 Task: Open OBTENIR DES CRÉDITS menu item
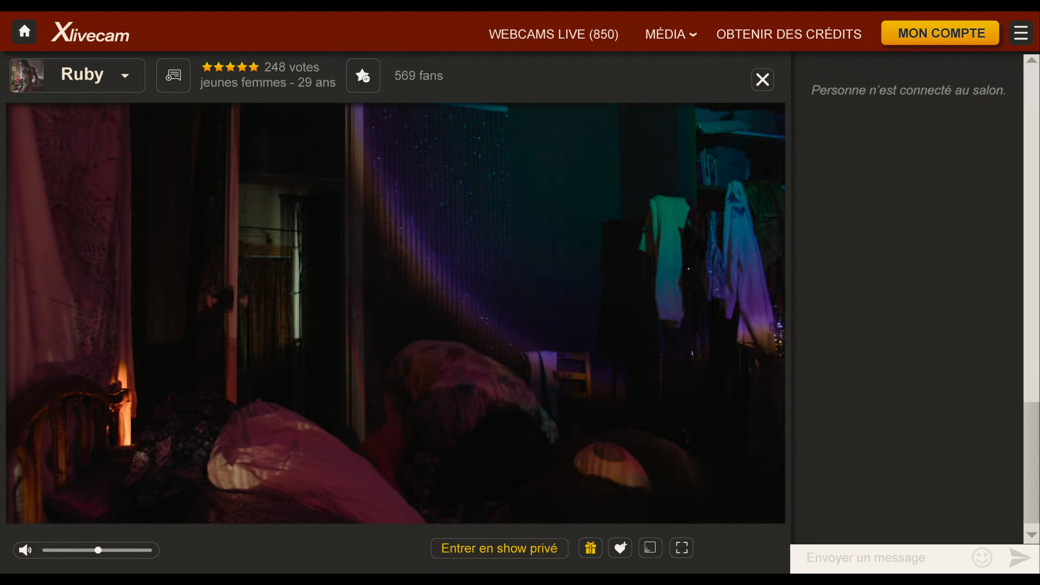coord(788,34)
